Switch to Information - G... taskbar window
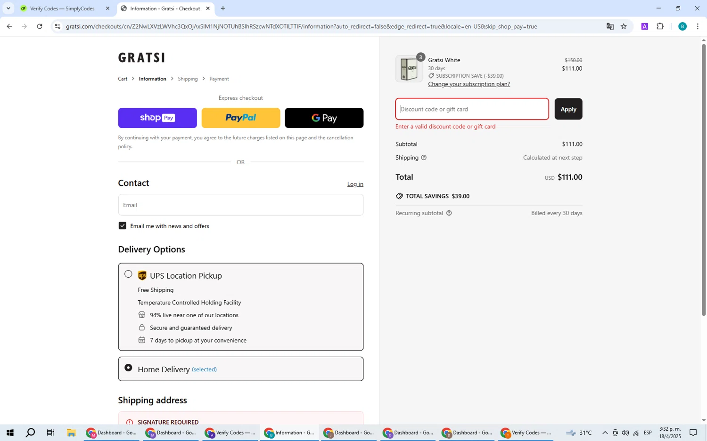Viewport: 707px width, 441px height. pos(289,433)
